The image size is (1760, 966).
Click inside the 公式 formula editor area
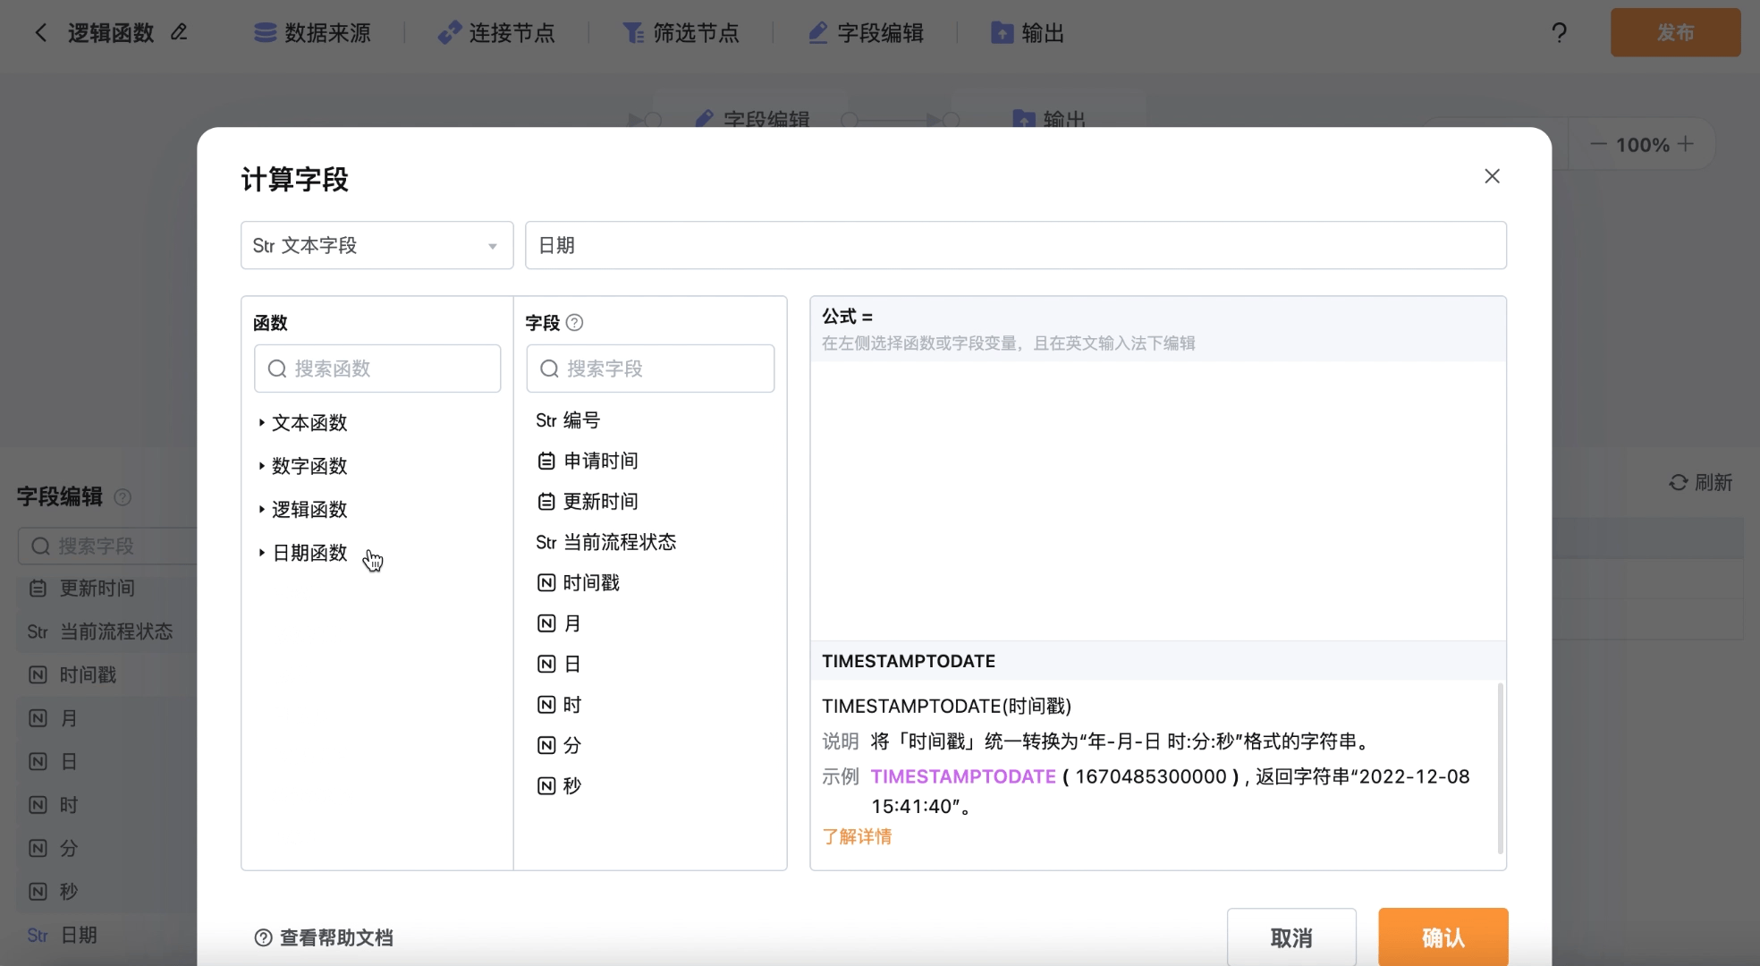1158,501
